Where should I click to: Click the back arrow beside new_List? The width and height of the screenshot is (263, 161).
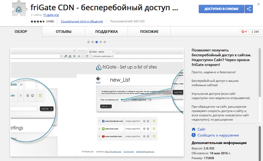click(98, 79)
